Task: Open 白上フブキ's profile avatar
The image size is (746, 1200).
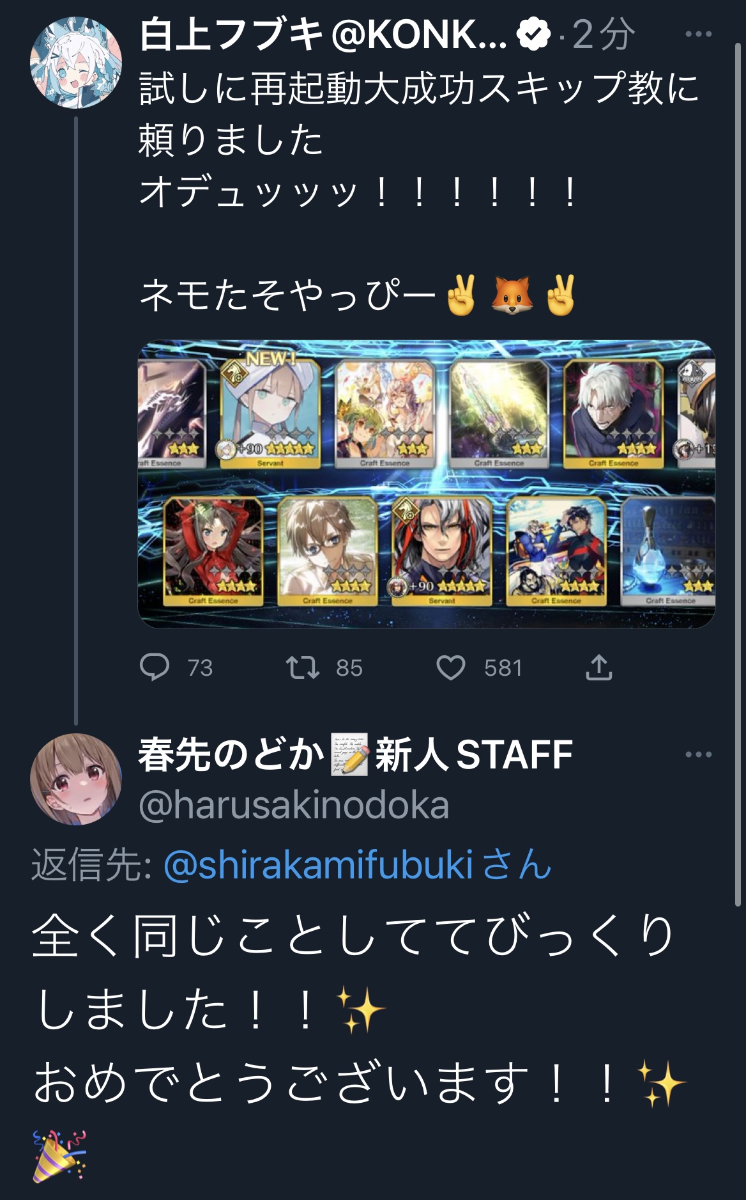Action: click(76, 63)
